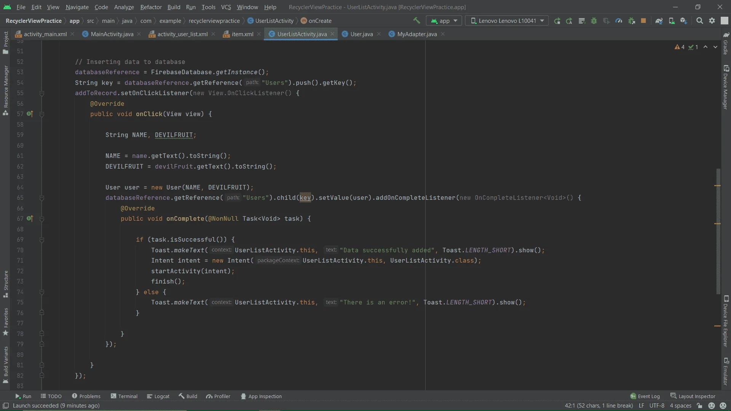Click Sync Project with Gradle Files icon
The image size is (731, 411).
coord(659,21)
